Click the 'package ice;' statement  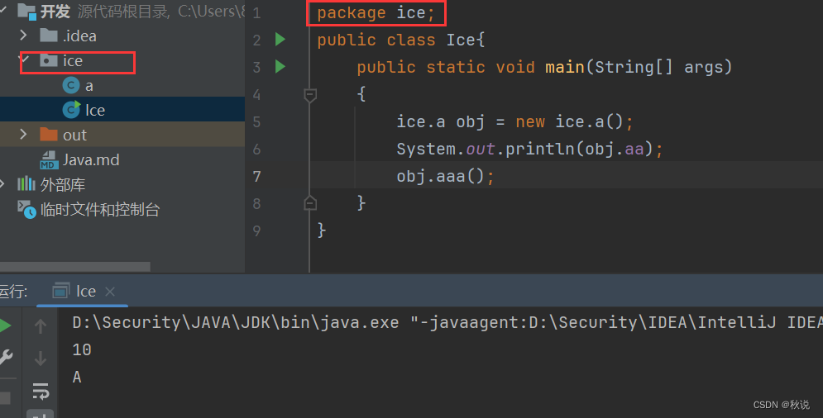[x=376, y=12]
